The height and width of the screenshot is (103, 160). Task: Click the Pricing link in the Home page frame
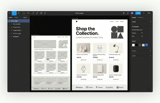coord(117,21)
